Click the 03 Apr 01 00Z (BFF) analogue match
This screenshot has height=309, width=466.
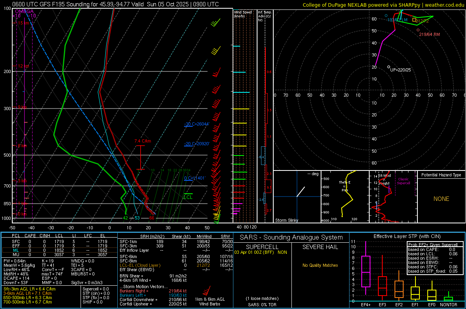[261, 252]
